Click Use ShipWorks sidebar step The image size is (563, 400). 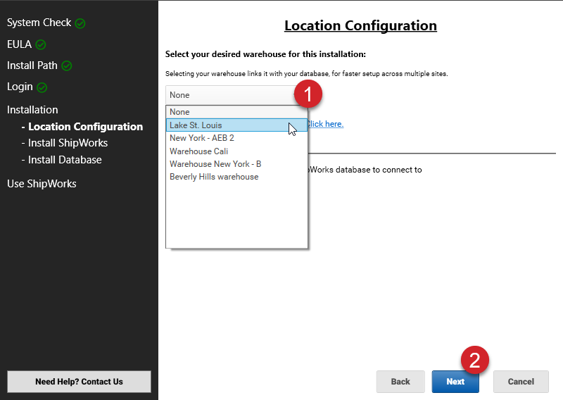click(x=42, y=184)
